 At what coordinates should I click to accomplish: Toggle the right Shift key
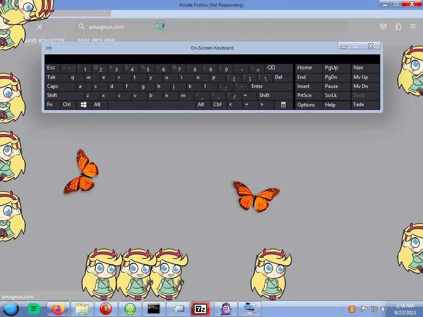tap(275, 95)
